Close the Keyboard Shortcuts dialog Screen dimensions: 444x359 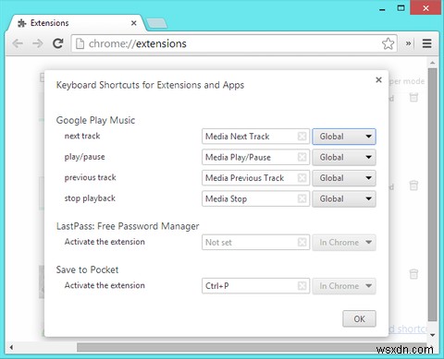(379, 80)
